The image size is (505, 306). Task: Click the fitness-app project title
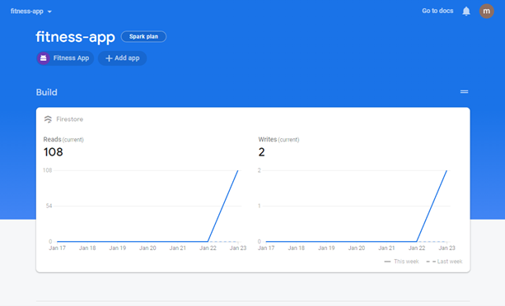click(75, 37)
